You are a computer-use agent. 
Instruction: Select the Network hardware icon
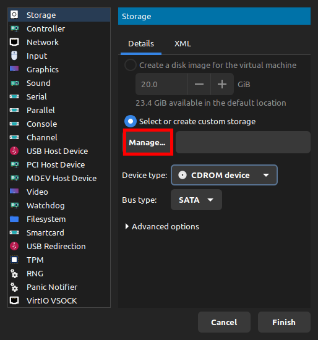[x=14, y=42]
